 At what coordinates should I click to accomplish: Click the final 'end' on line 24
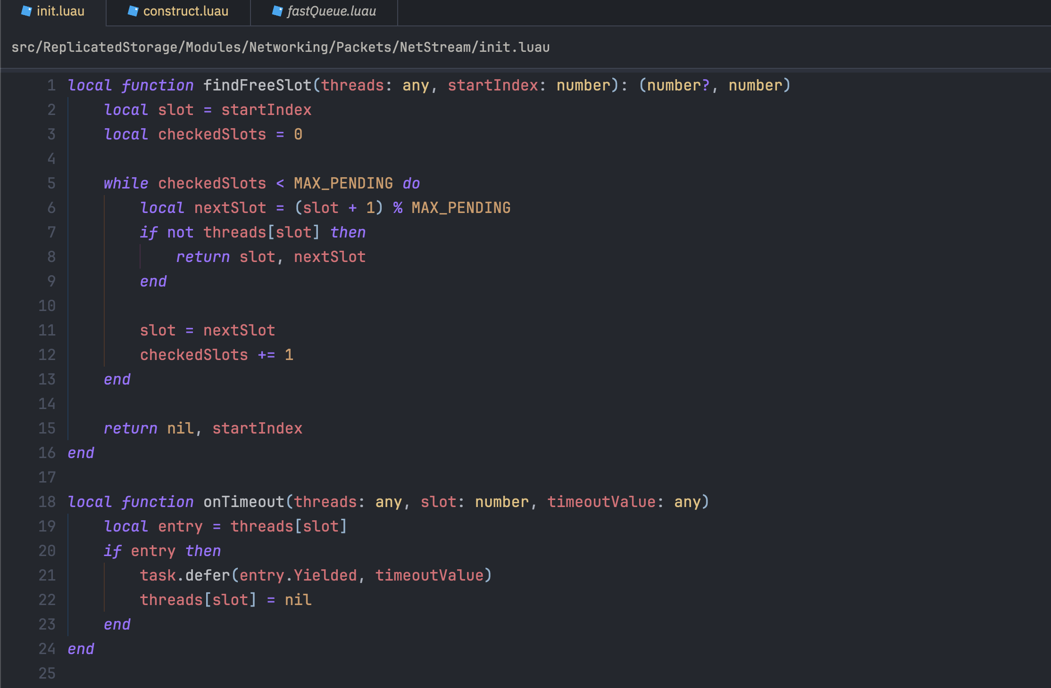pos(81,649)
